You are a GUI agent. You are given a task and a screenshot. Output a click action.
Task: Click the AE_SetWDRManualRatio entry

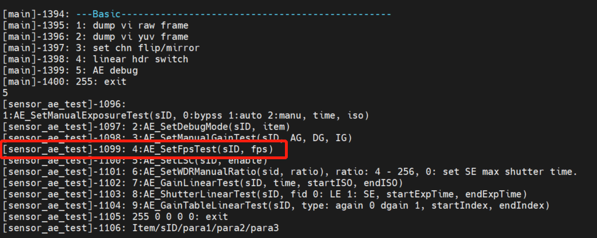pos(289,172)
